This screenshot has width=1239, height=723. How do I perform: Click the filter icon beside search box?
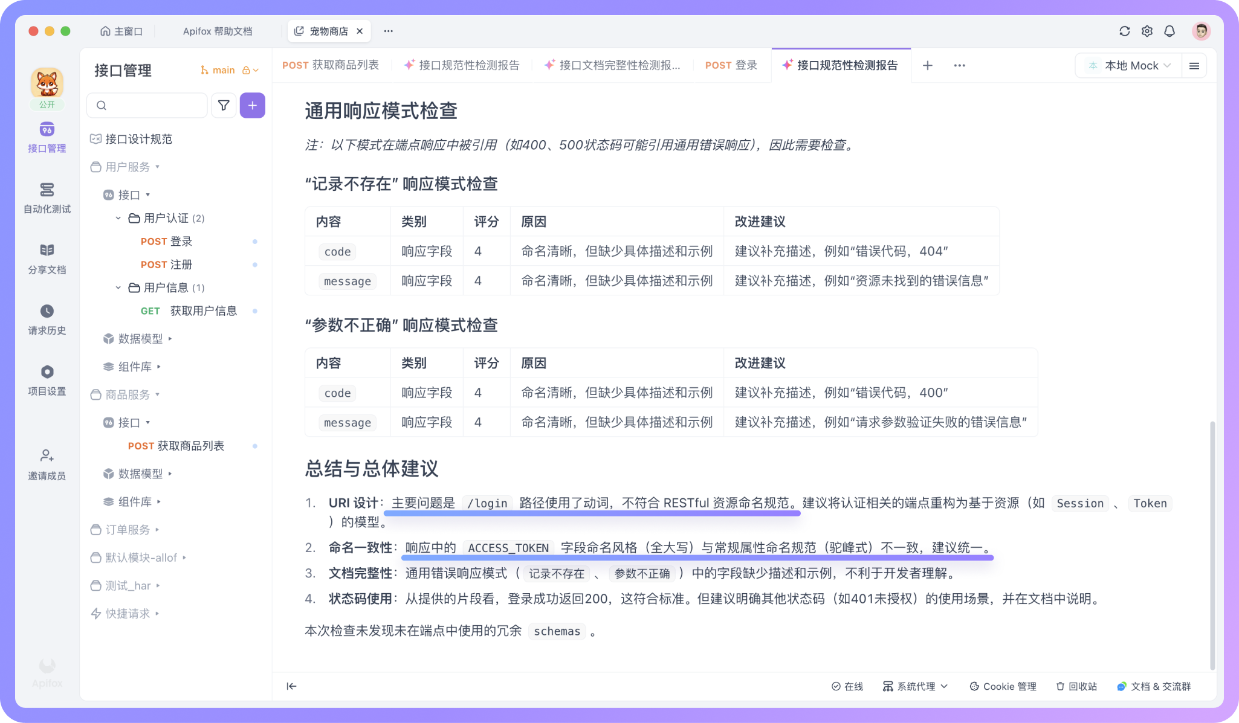tap(224, 106)
